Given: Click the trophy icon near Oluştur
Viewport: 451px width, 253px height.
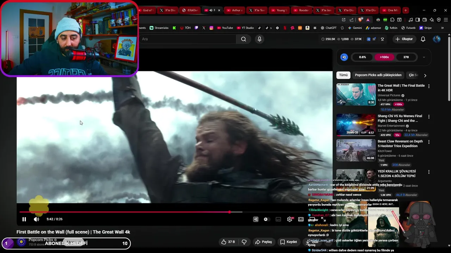Looking at the screenshot, I should pos(382,39).
